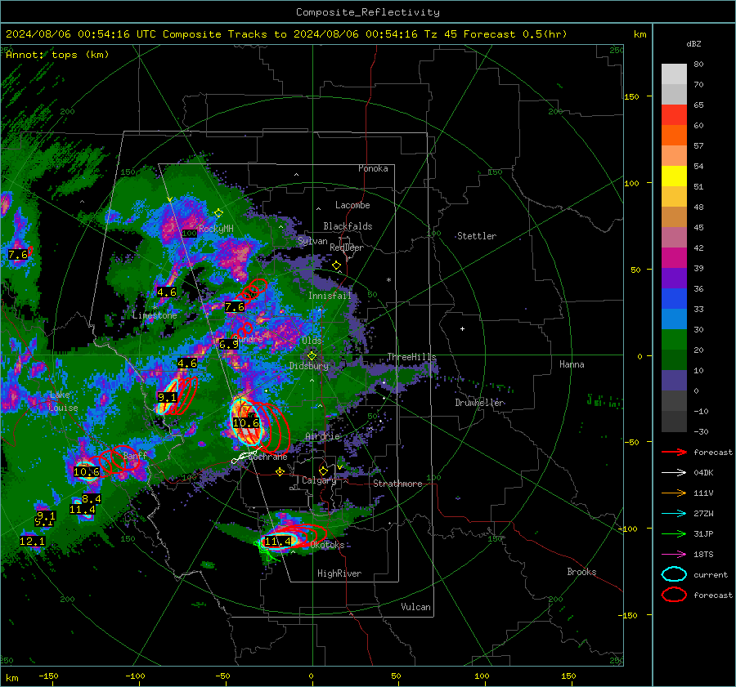
Task: Select the cyan 27ZW track arrow
Action: point(674,513)
